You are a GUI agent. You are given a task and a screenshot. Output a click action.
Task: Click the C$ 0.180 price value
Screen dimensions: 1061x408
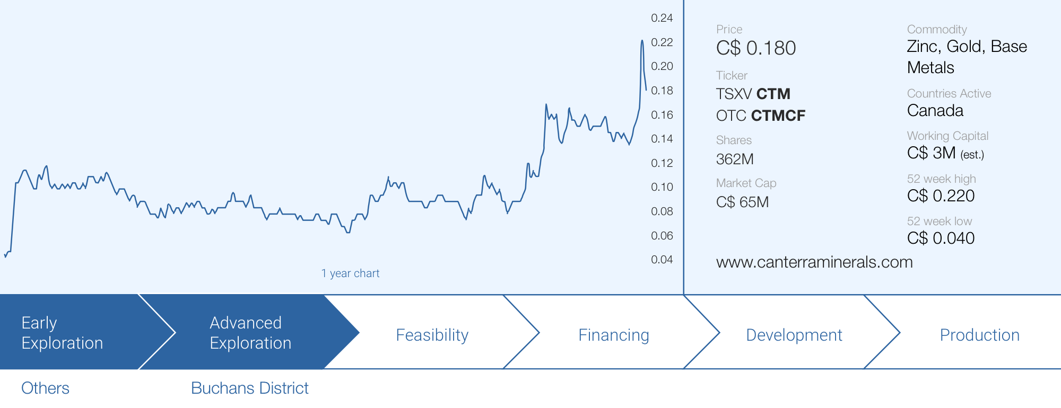756,48
